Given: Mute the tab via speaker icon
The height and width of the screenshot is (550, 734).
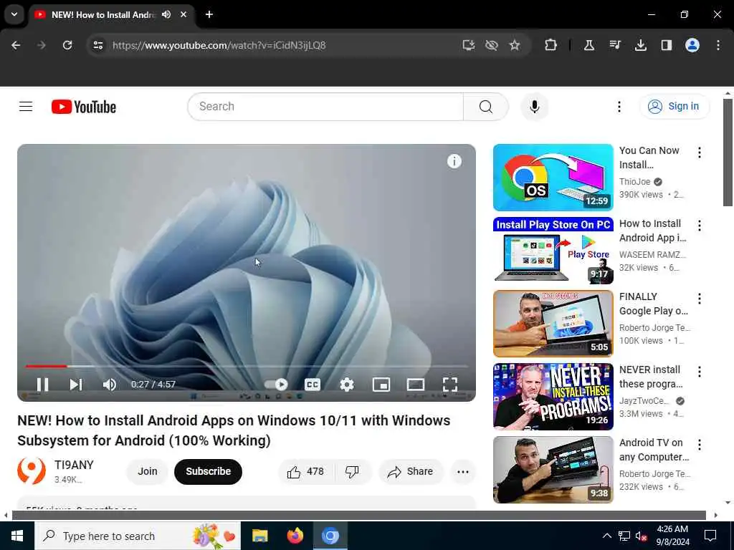Looking at the screenshot, I should 166,14.
